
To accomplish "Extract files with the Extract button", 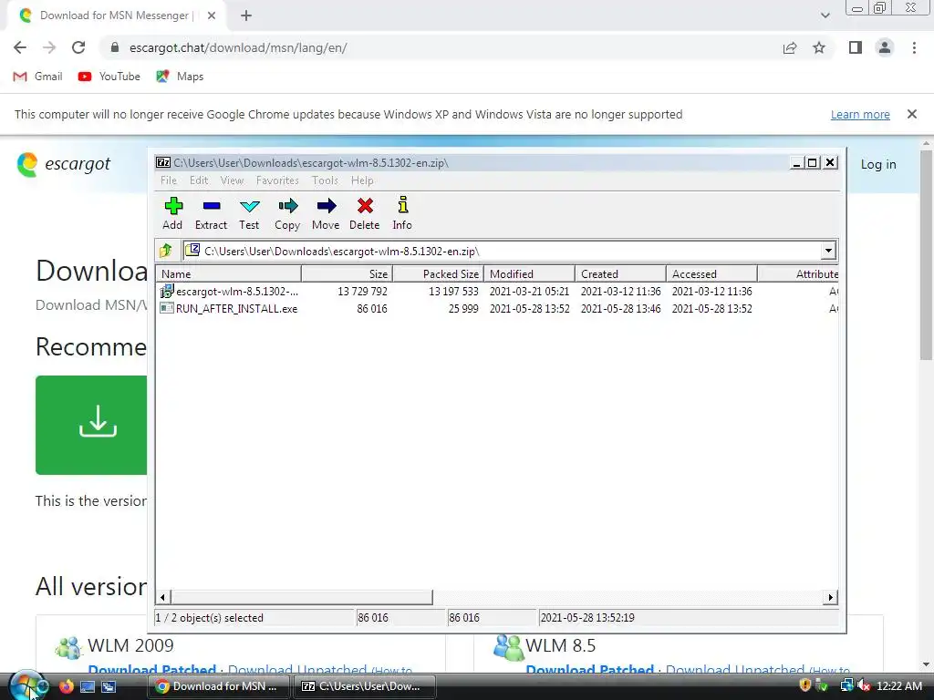I will (211, 213).
